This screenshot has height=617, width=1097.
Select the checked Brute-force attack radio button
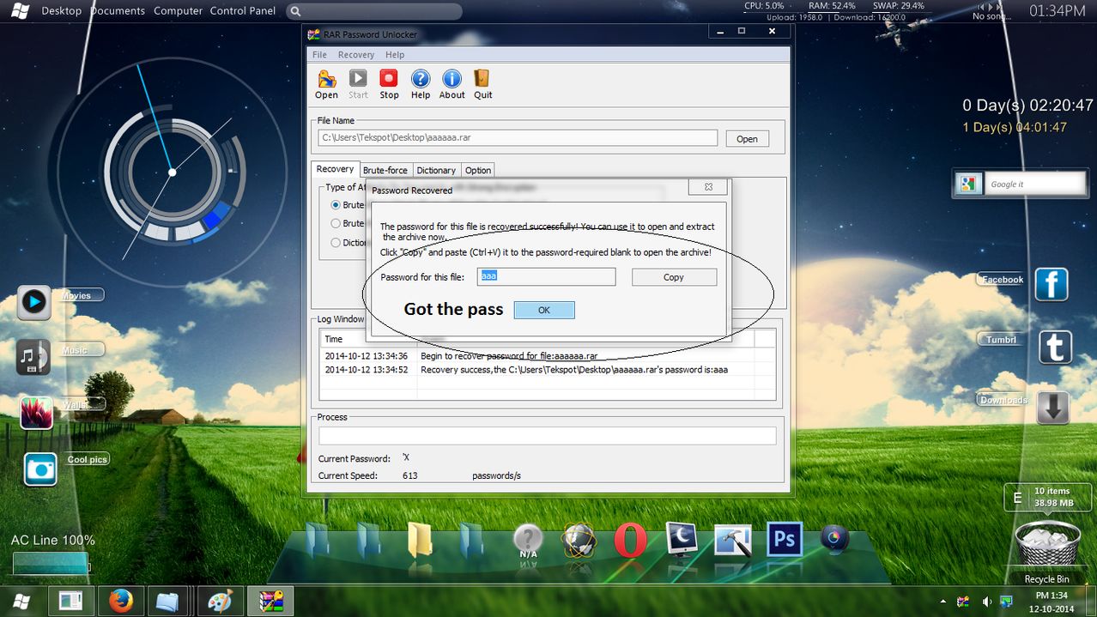336,205
